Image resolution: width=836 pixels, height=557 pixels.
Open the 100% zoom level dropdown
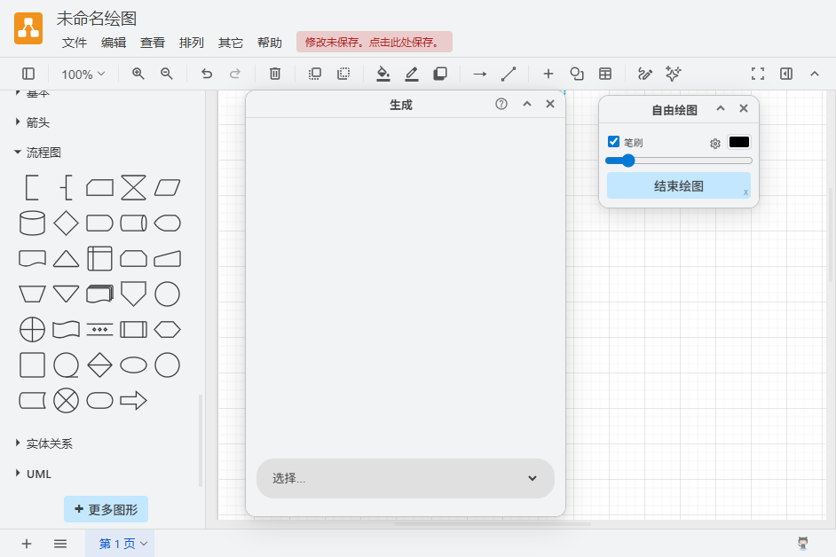[x=83, y=75]
